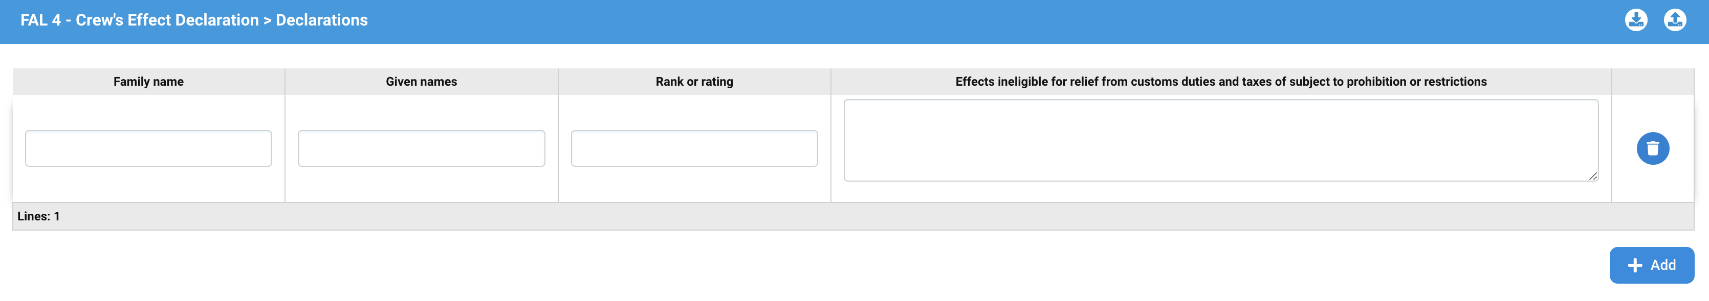This screenshot has height=301, width=1709.
Task: Click the blue title bar left of download icon
Action: click(995, 20)
